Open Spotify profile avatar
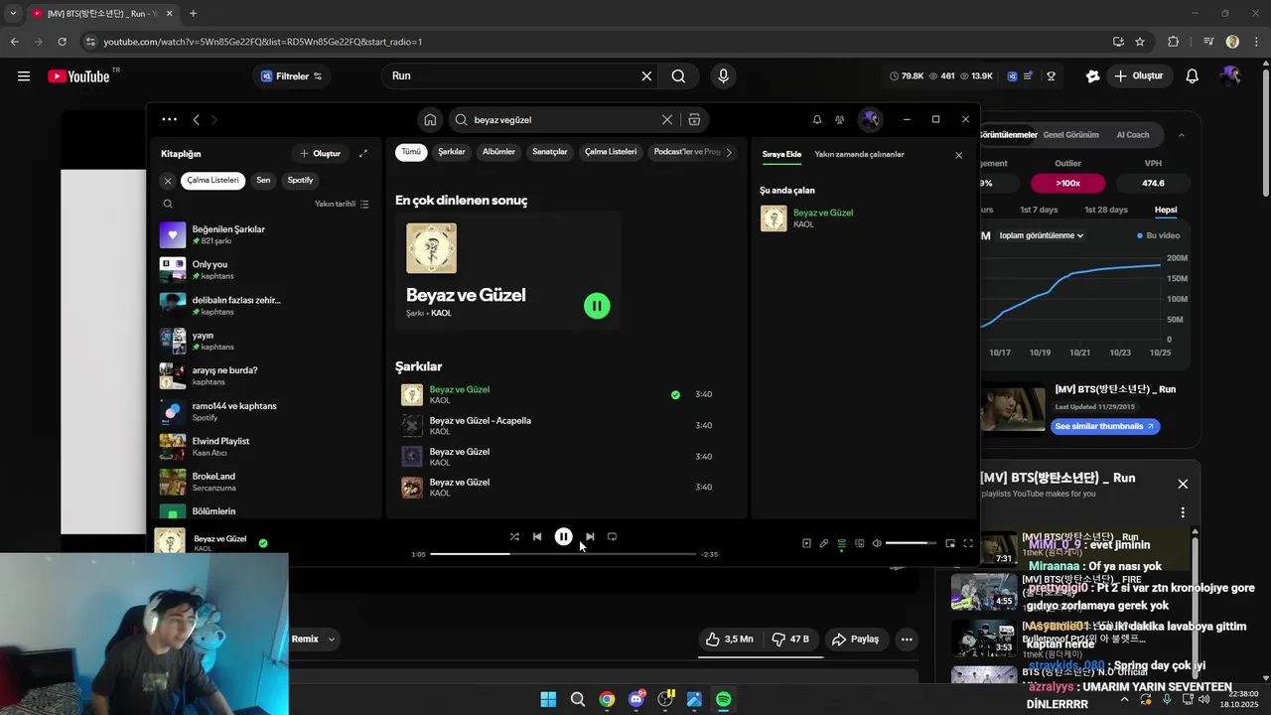Image resolution: width=1271 pixels, height=715 pixels. point(870,119)
